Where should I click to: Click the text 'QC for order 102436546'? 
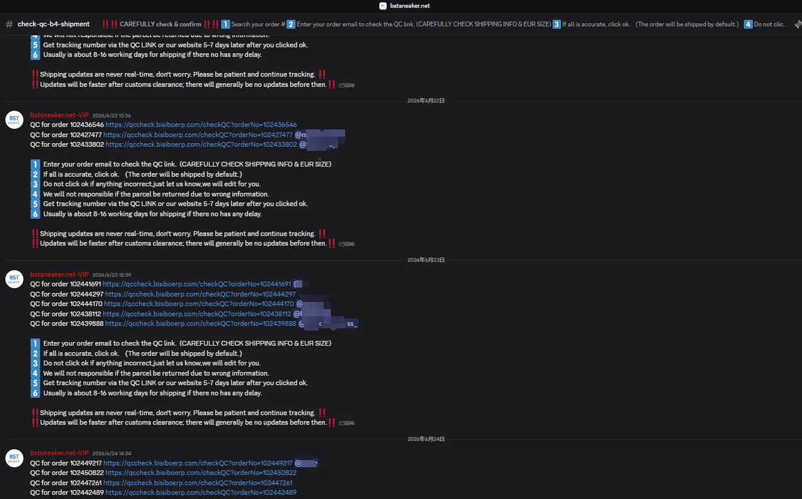tap(67, 125)
